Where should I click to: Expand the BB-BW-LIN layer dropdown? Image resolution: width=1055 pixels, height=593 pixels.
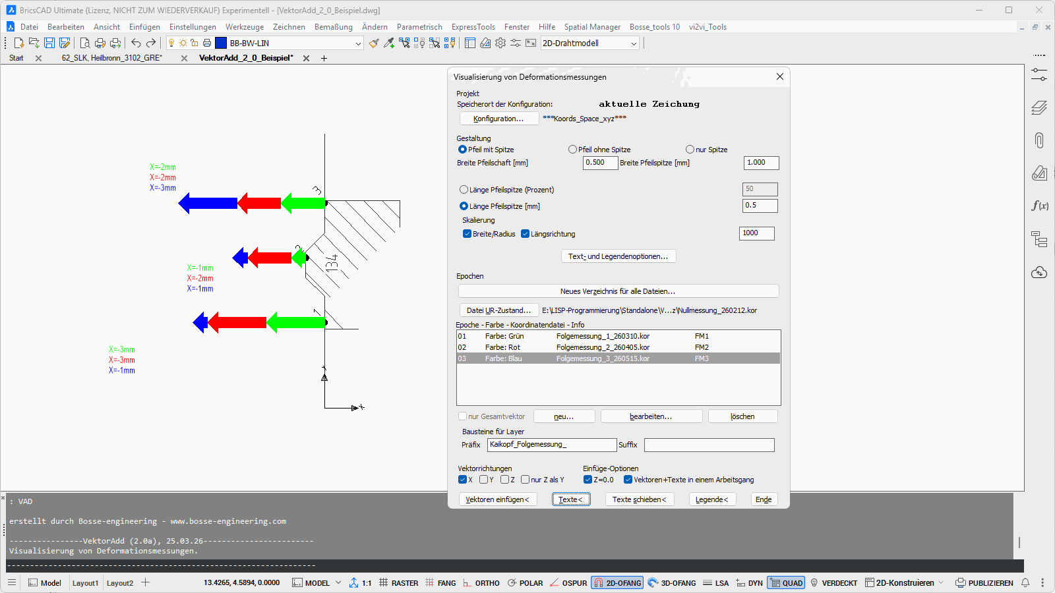click(x=358, y=43)
